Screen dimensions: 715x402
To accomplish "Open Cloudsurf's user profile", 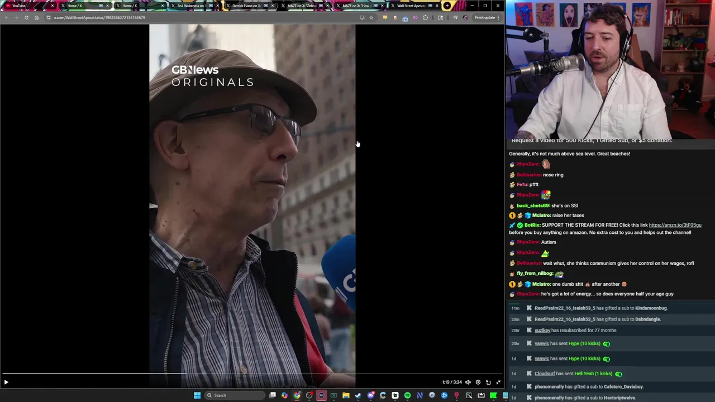I will [545, 374].
